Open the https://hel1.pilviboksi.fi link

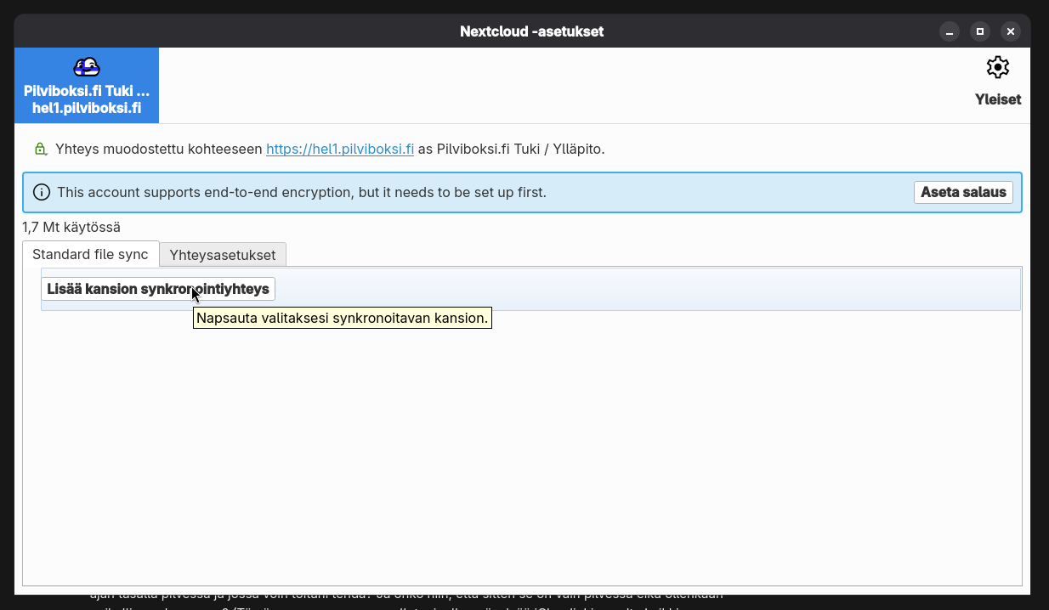coord(340,149)
